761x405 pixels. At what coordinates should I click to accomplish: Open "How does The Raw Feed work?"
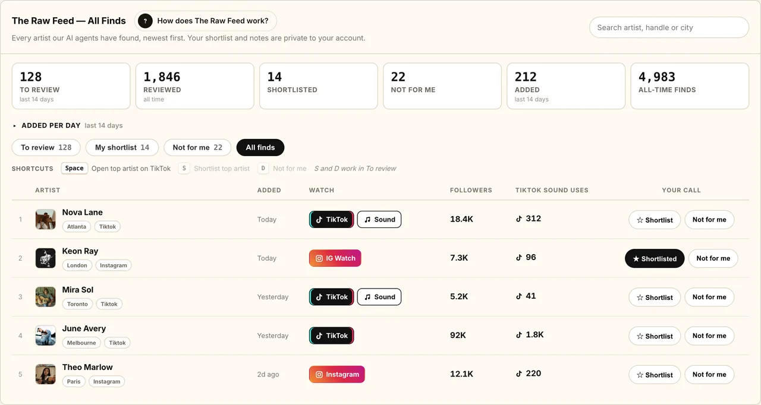pyautogui.click(x=206, y=21)
